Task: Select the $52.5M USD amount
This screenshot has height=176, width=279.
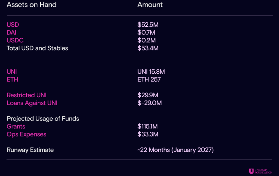Action: point(148,25)
